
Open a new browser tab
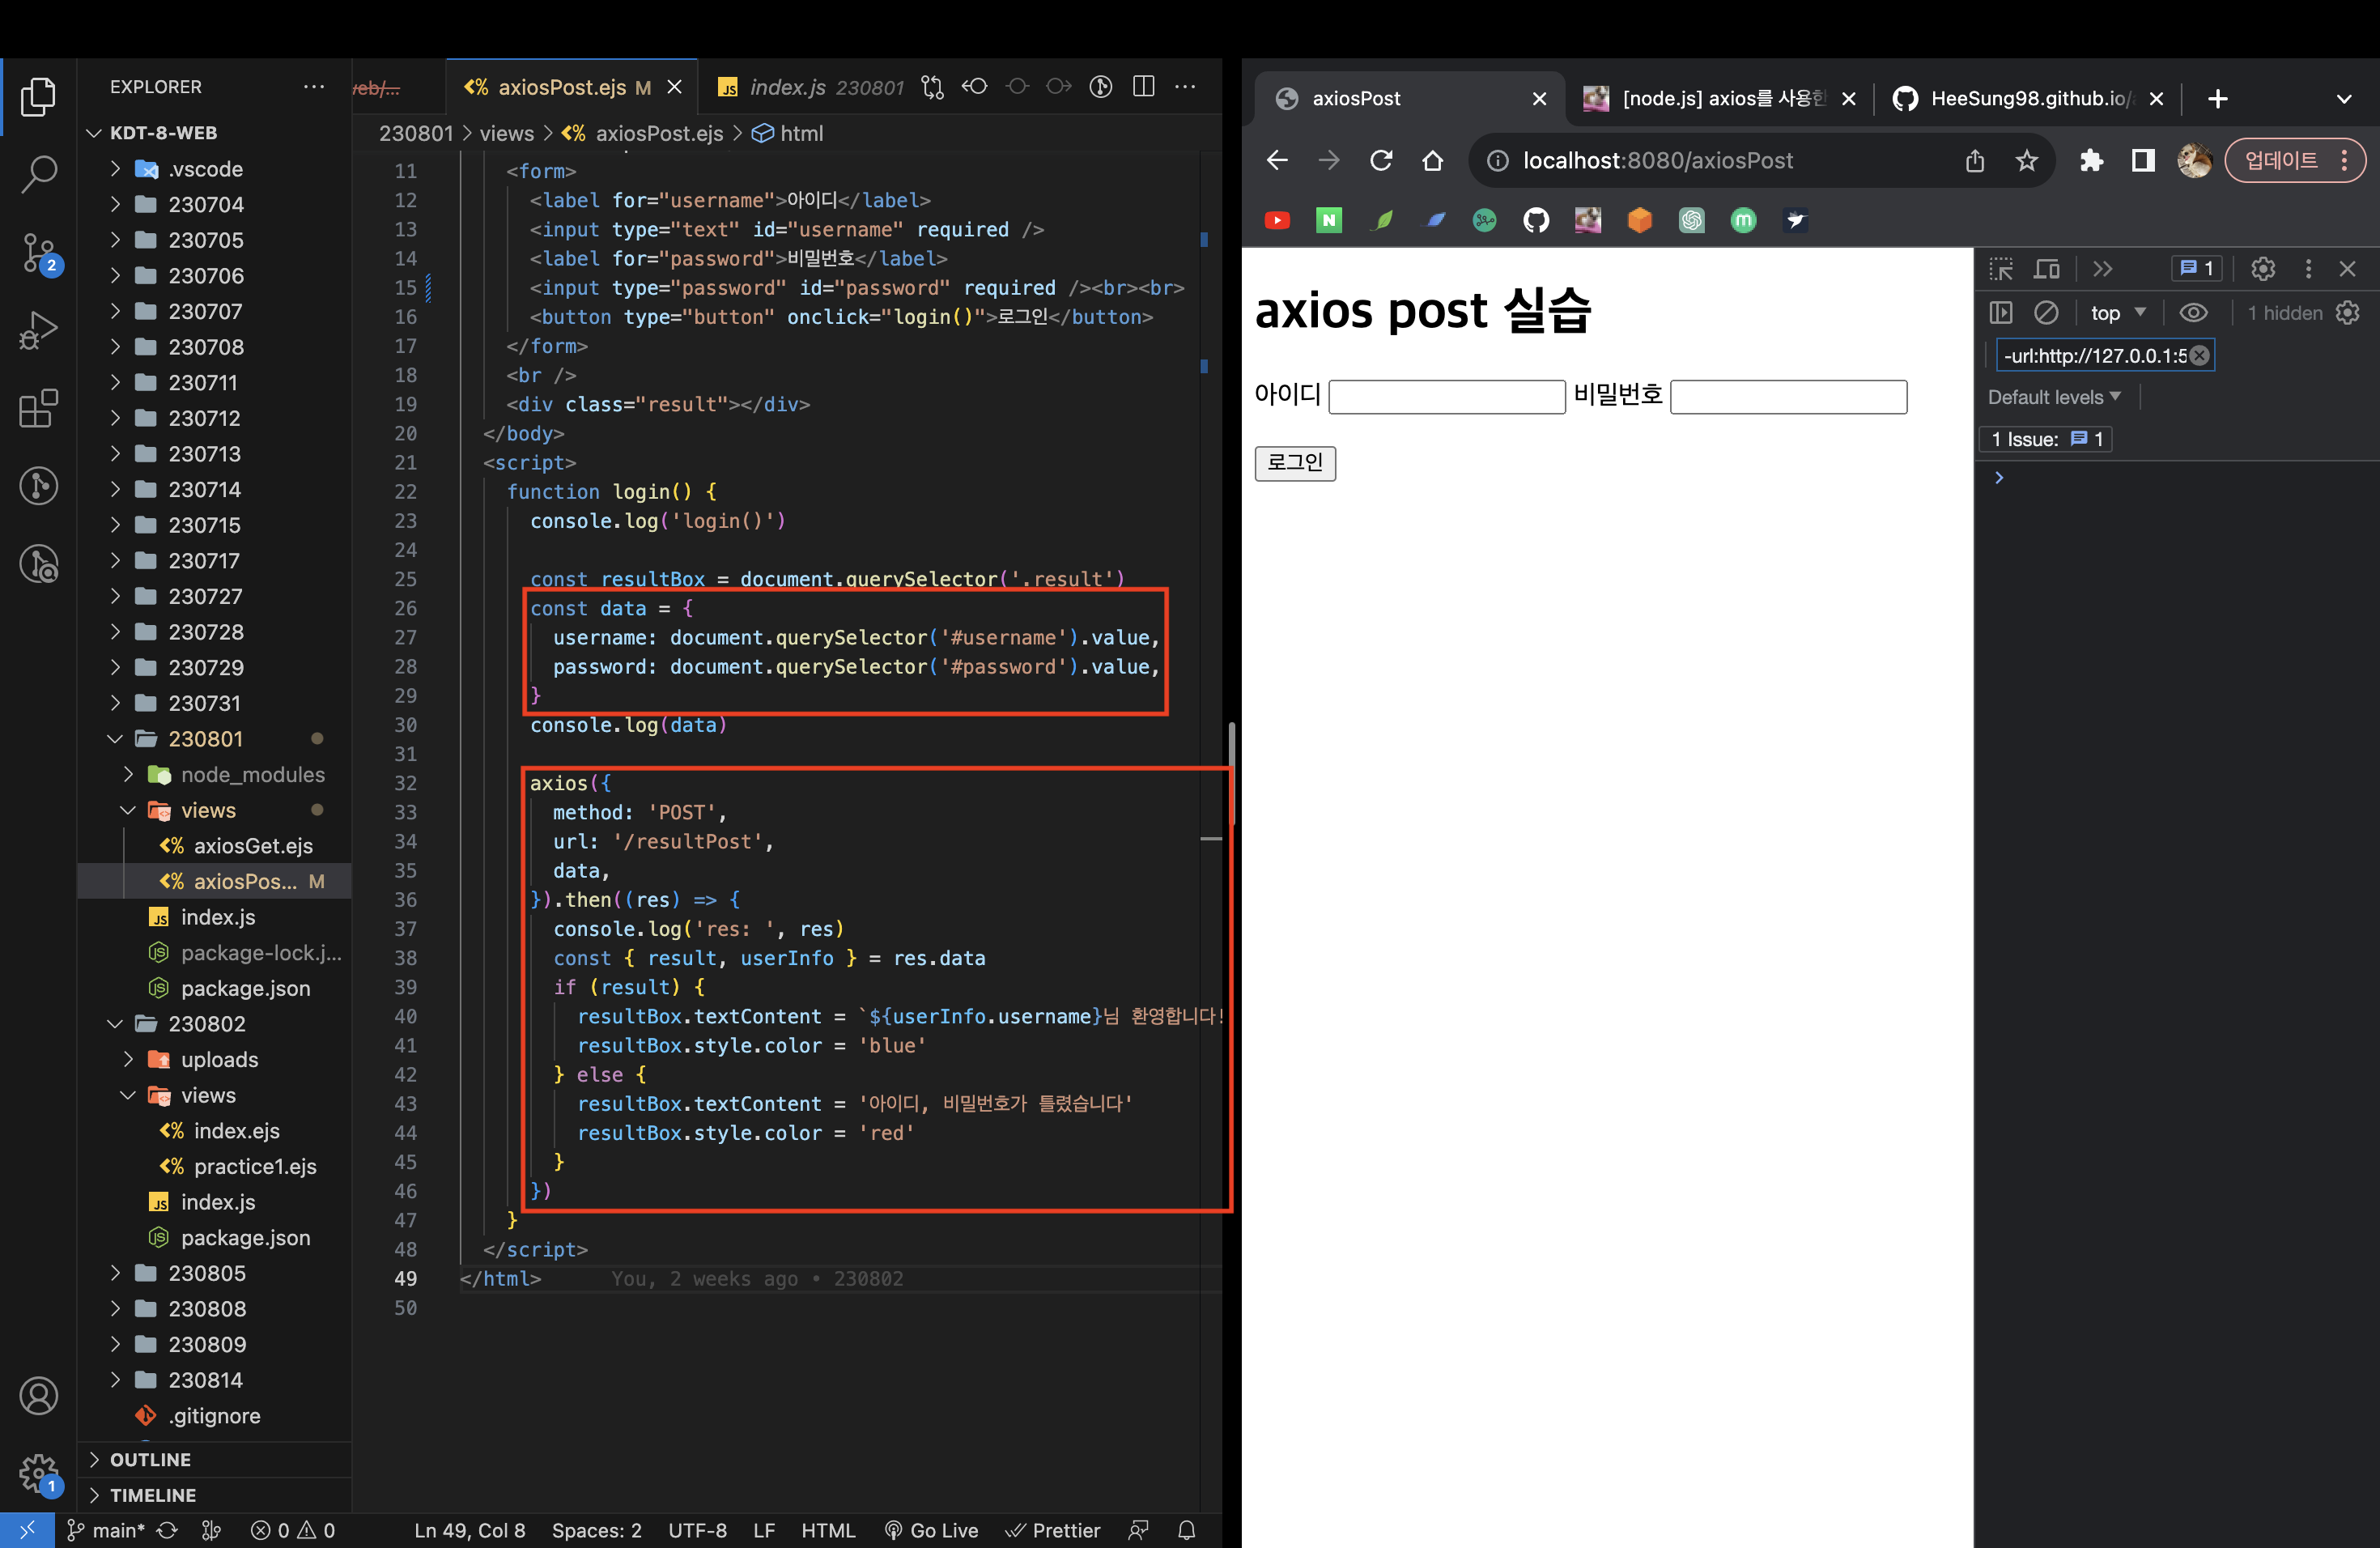pyautogui.click(x=2218, y=99)
